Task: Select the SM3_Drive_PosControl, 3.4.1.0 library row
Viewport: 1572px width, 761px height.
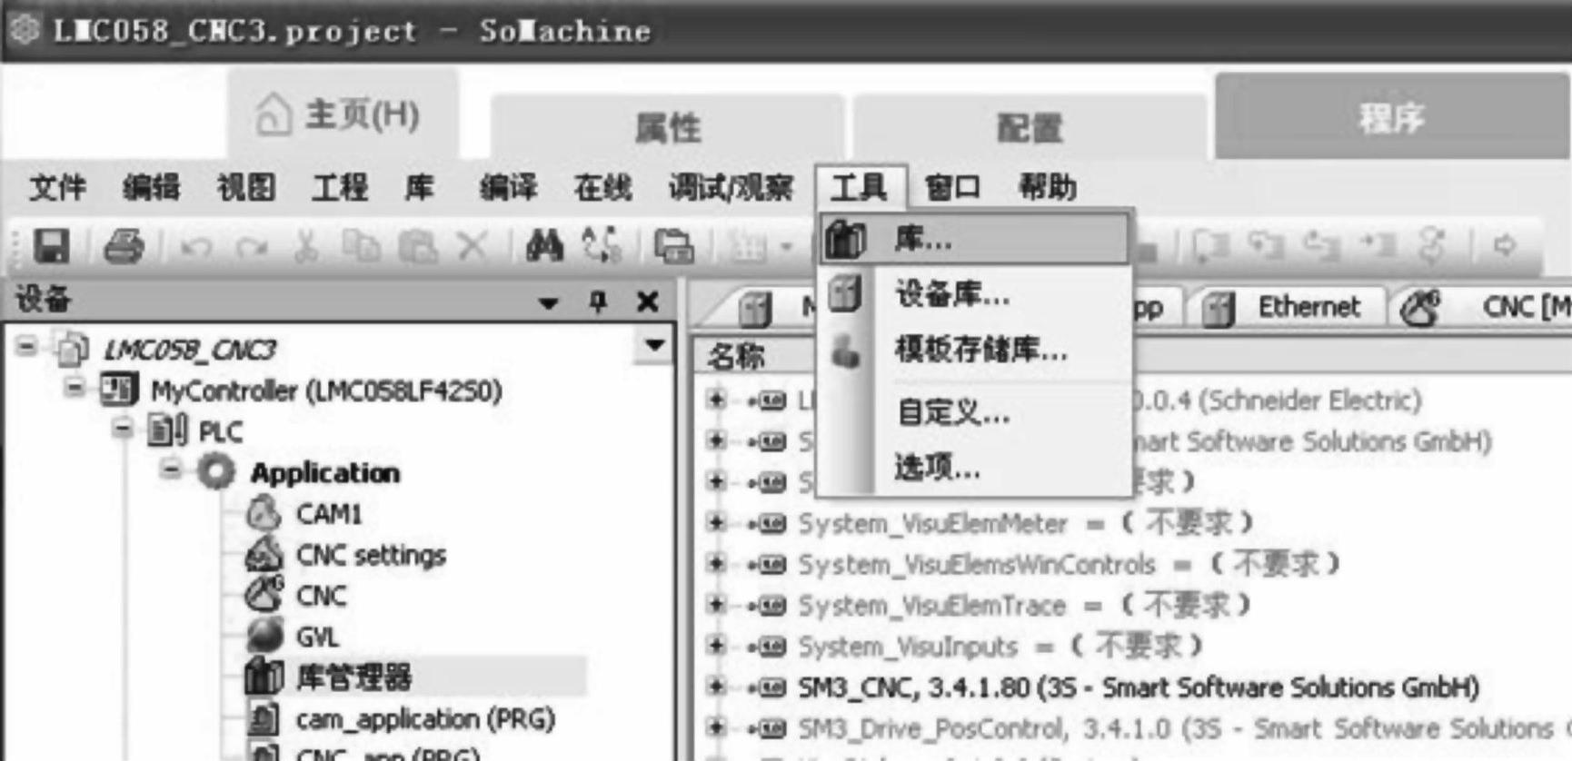Action: pos(1185,728)
